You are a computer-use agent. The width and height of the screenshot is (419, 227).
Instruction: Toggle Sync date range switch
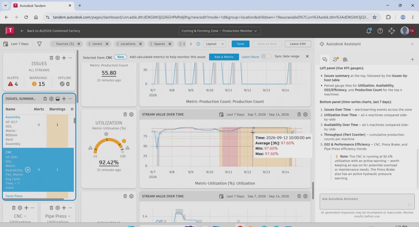[266, 56]
